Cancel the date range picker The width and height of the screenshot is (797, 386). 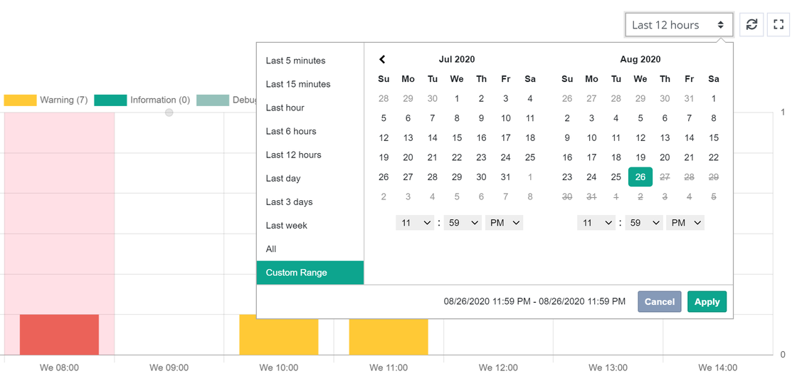659,301
